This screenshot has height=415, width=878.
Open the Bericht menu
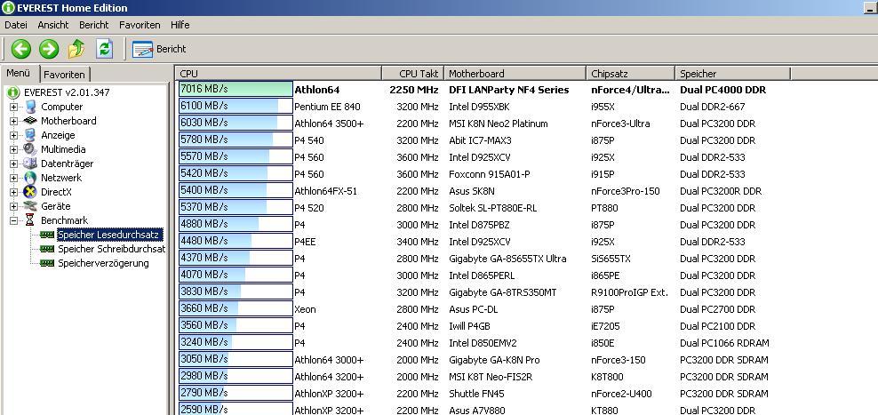tap(94, 25)
